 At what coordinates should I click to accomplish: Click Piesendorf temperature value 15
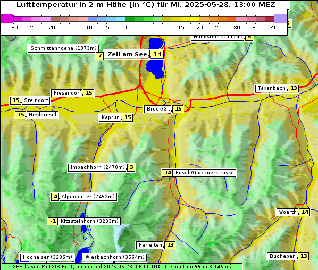point(89,93)
